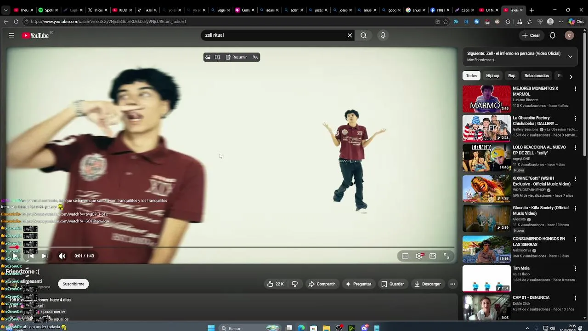The image size is (588, 331).
Task: Show more filter chips with arrow
Action: tap(571, 76)
